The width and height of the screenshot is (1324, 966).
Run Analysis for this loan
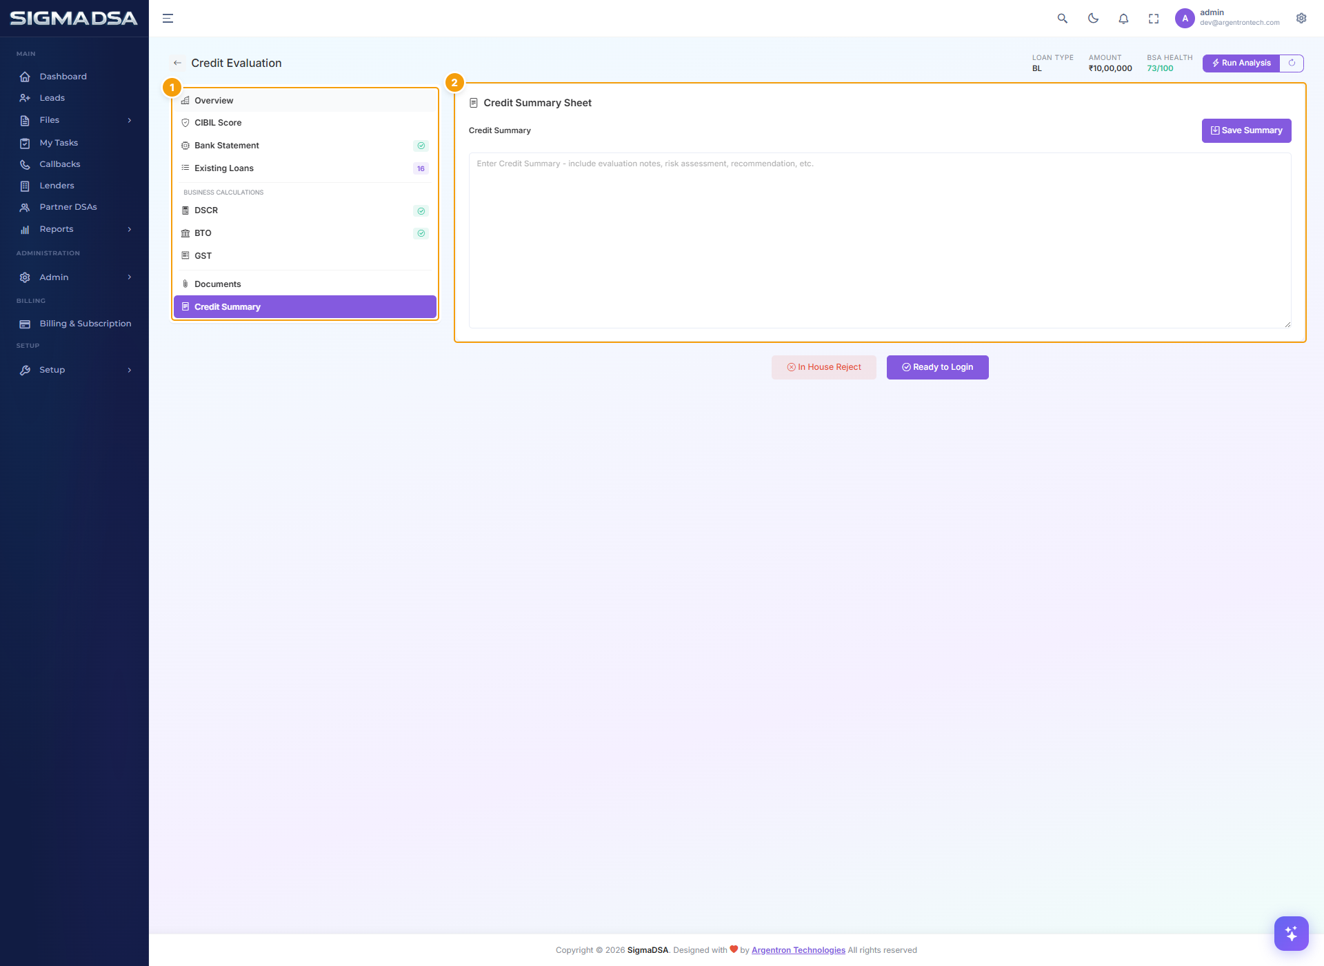[1241, 63]
